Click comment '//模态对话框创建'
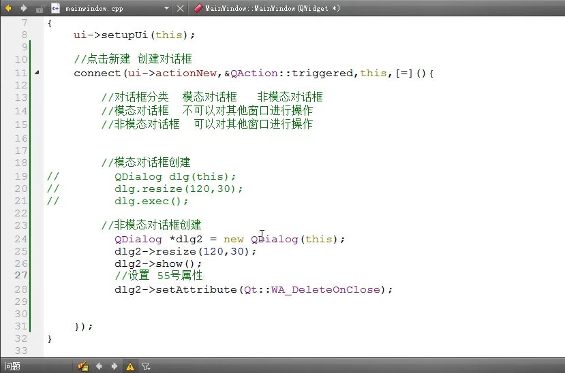Screen dimensions: 565x373 [x=146, y=162]
